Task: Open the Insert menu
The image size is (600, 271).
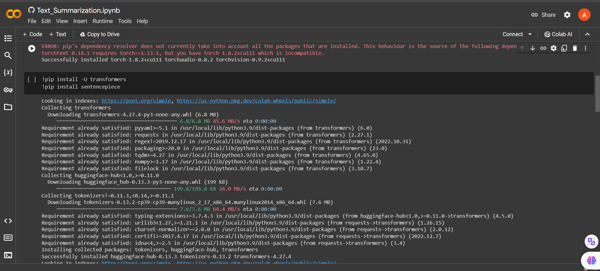Action: [x=80, y=21]
